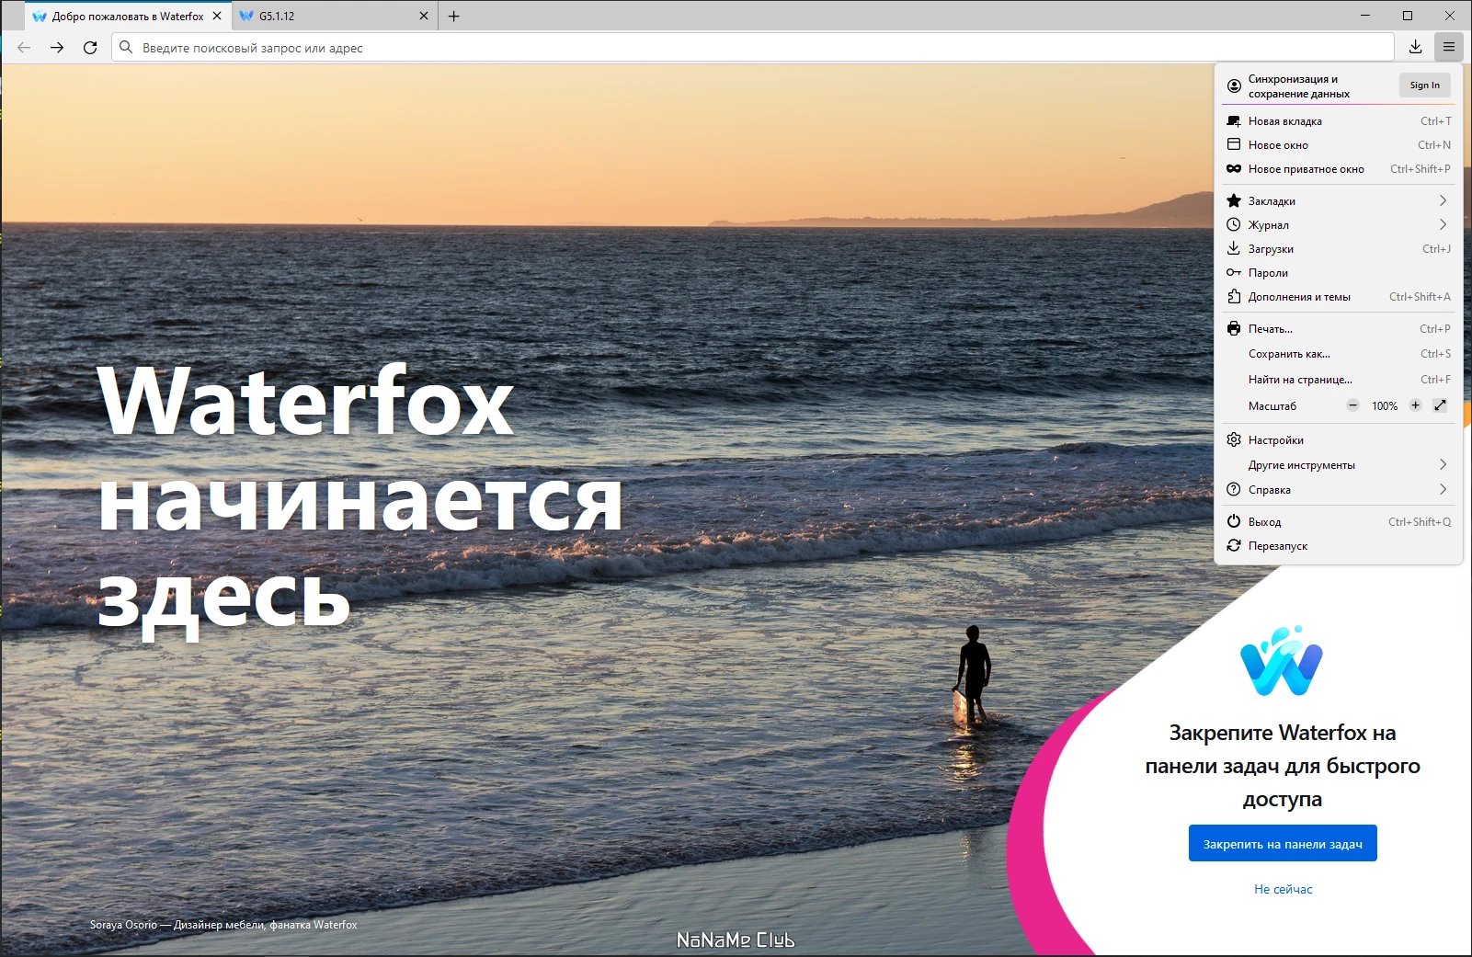Viewport: 1472px width, 957px height.
Task: Click the Sign In button
Action: point(1425,85)
